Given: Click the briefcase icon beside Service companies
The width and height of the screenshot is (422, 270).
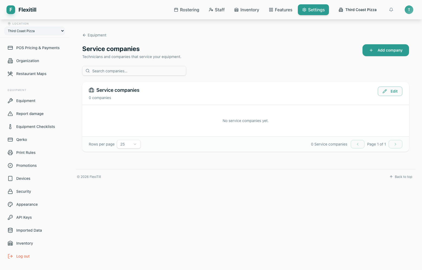Looking at the screenshot, I should [91, 90].
